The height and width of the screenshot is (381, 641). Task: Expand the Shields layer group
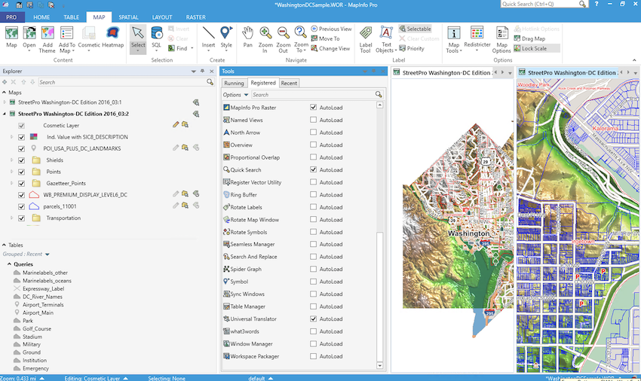point(11,160)
